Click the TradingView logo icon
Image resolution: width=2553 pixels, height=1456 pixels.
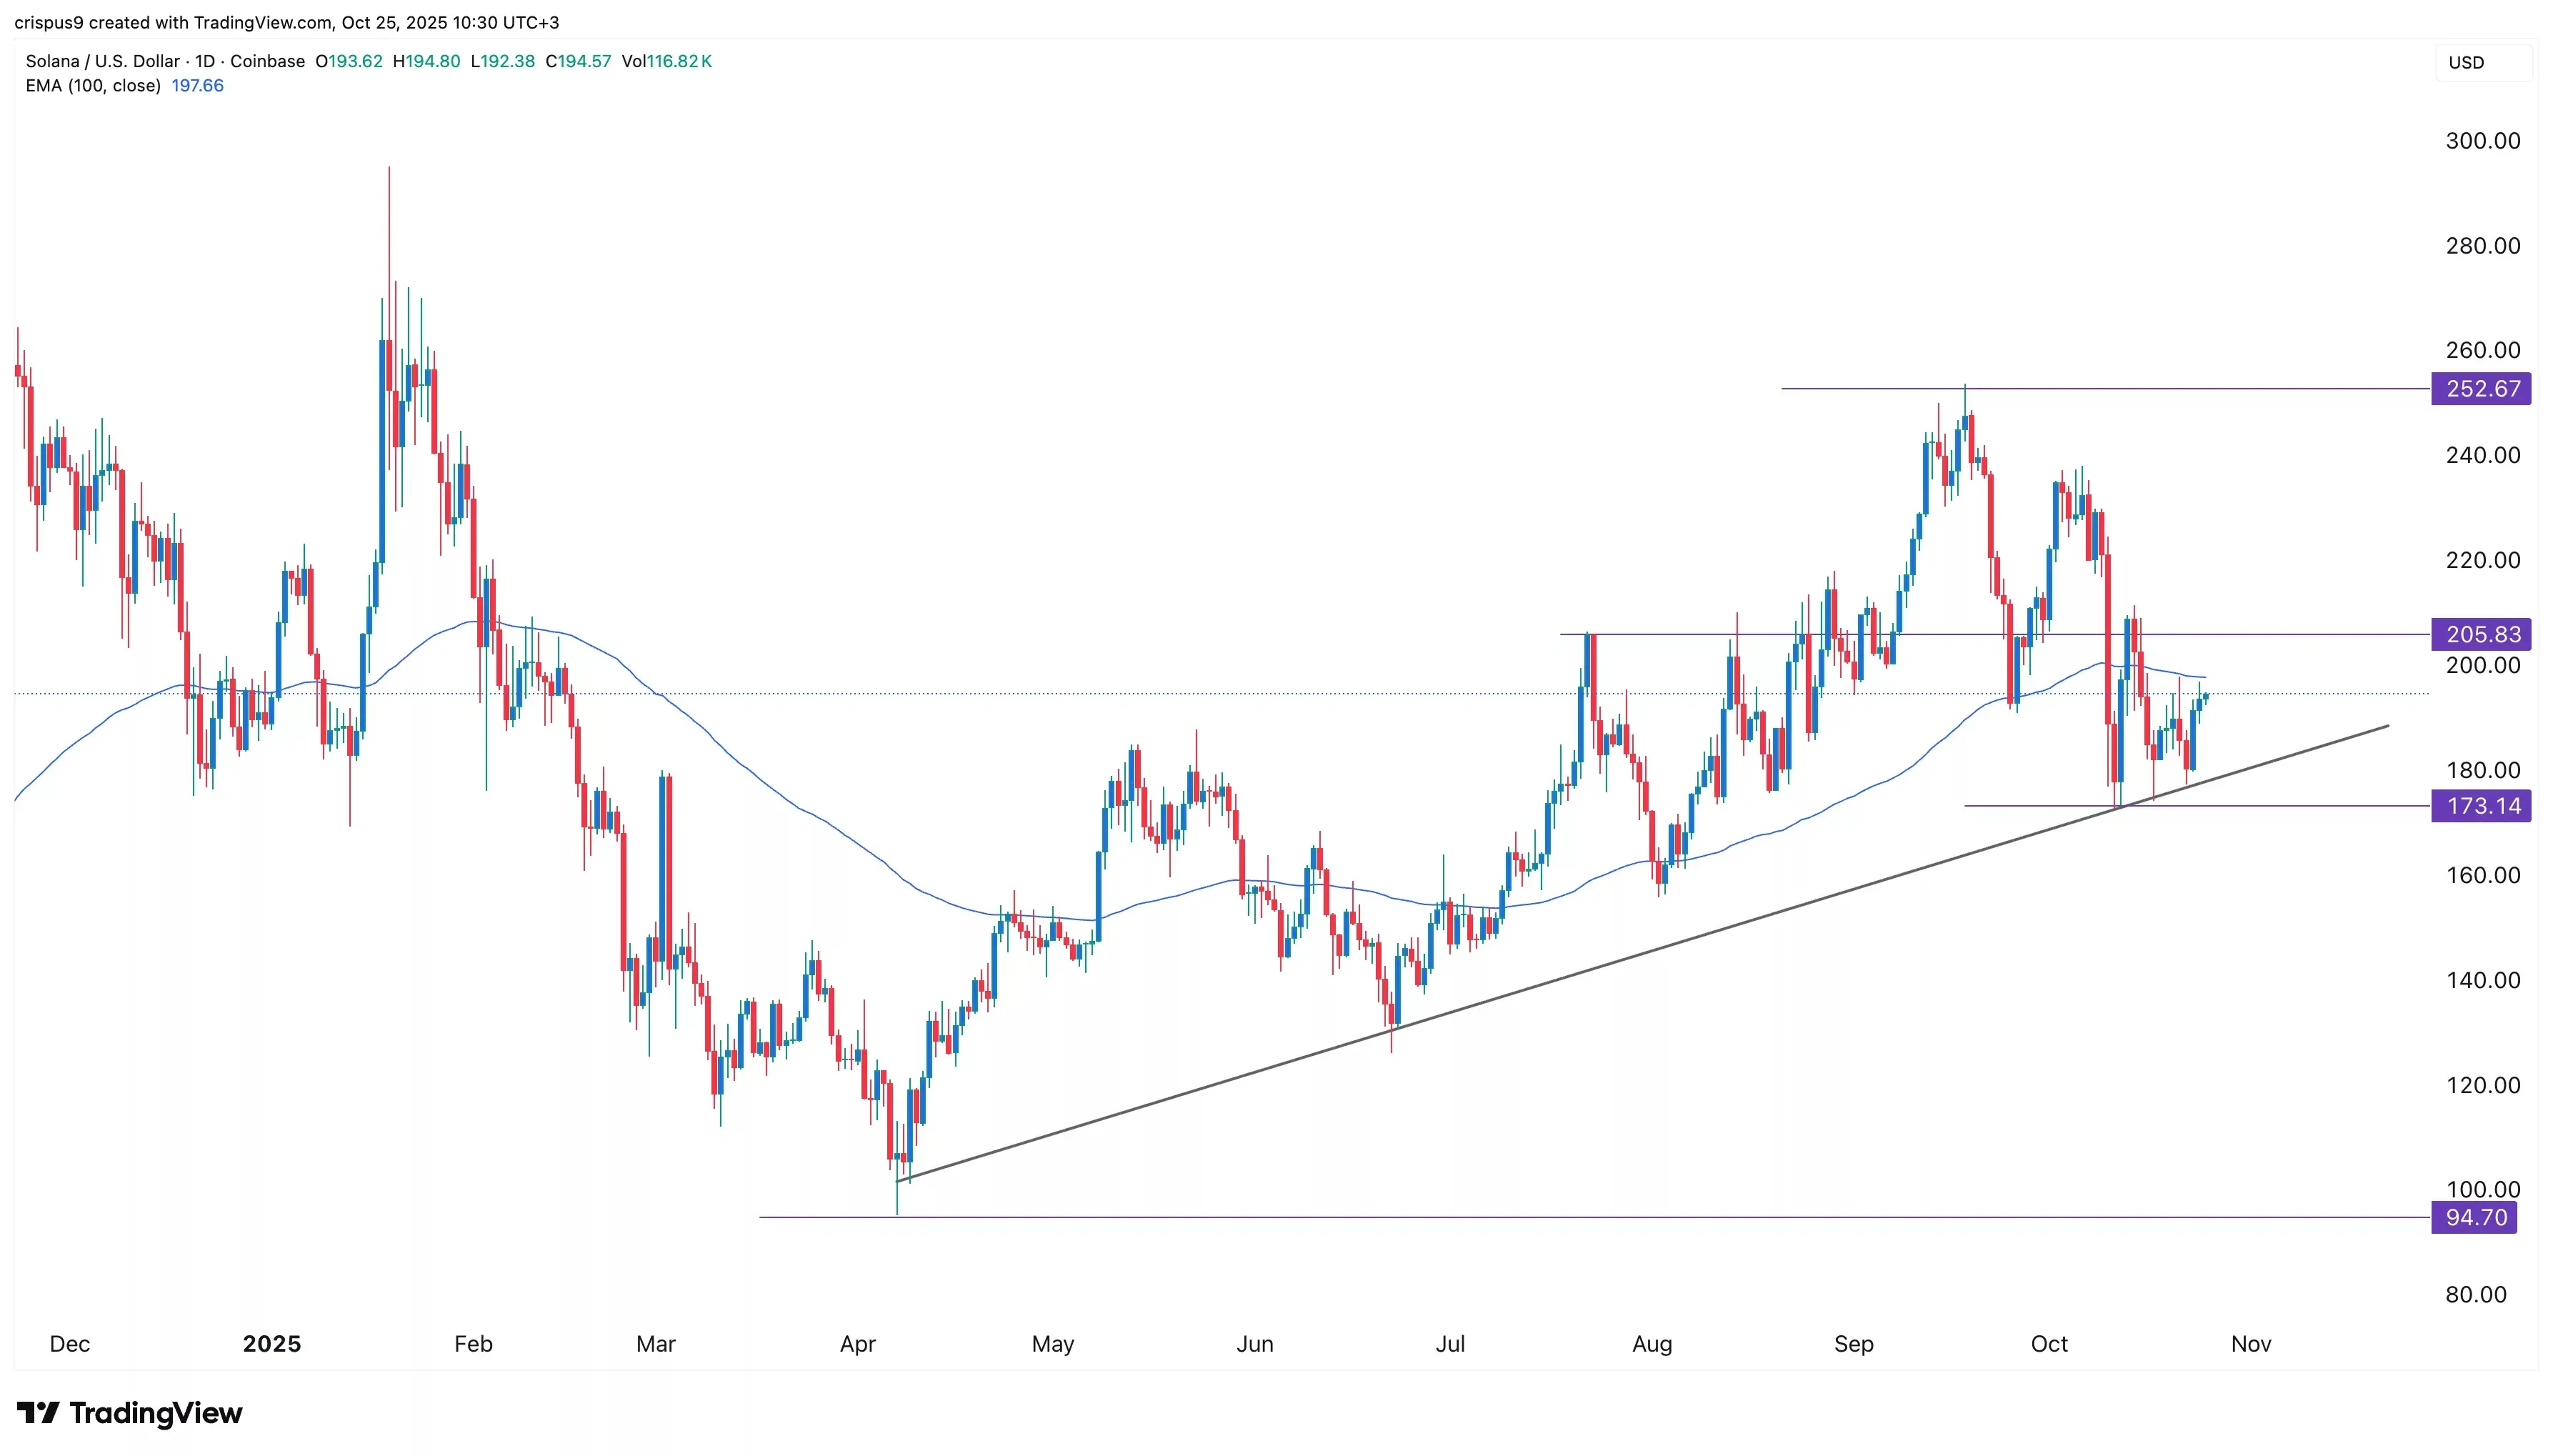coord(38,1412)
